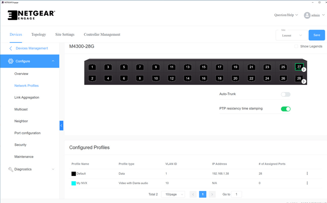Screen dimensions: 327x203
Task: Select switch port 22 icon
Action: point(251,78)
